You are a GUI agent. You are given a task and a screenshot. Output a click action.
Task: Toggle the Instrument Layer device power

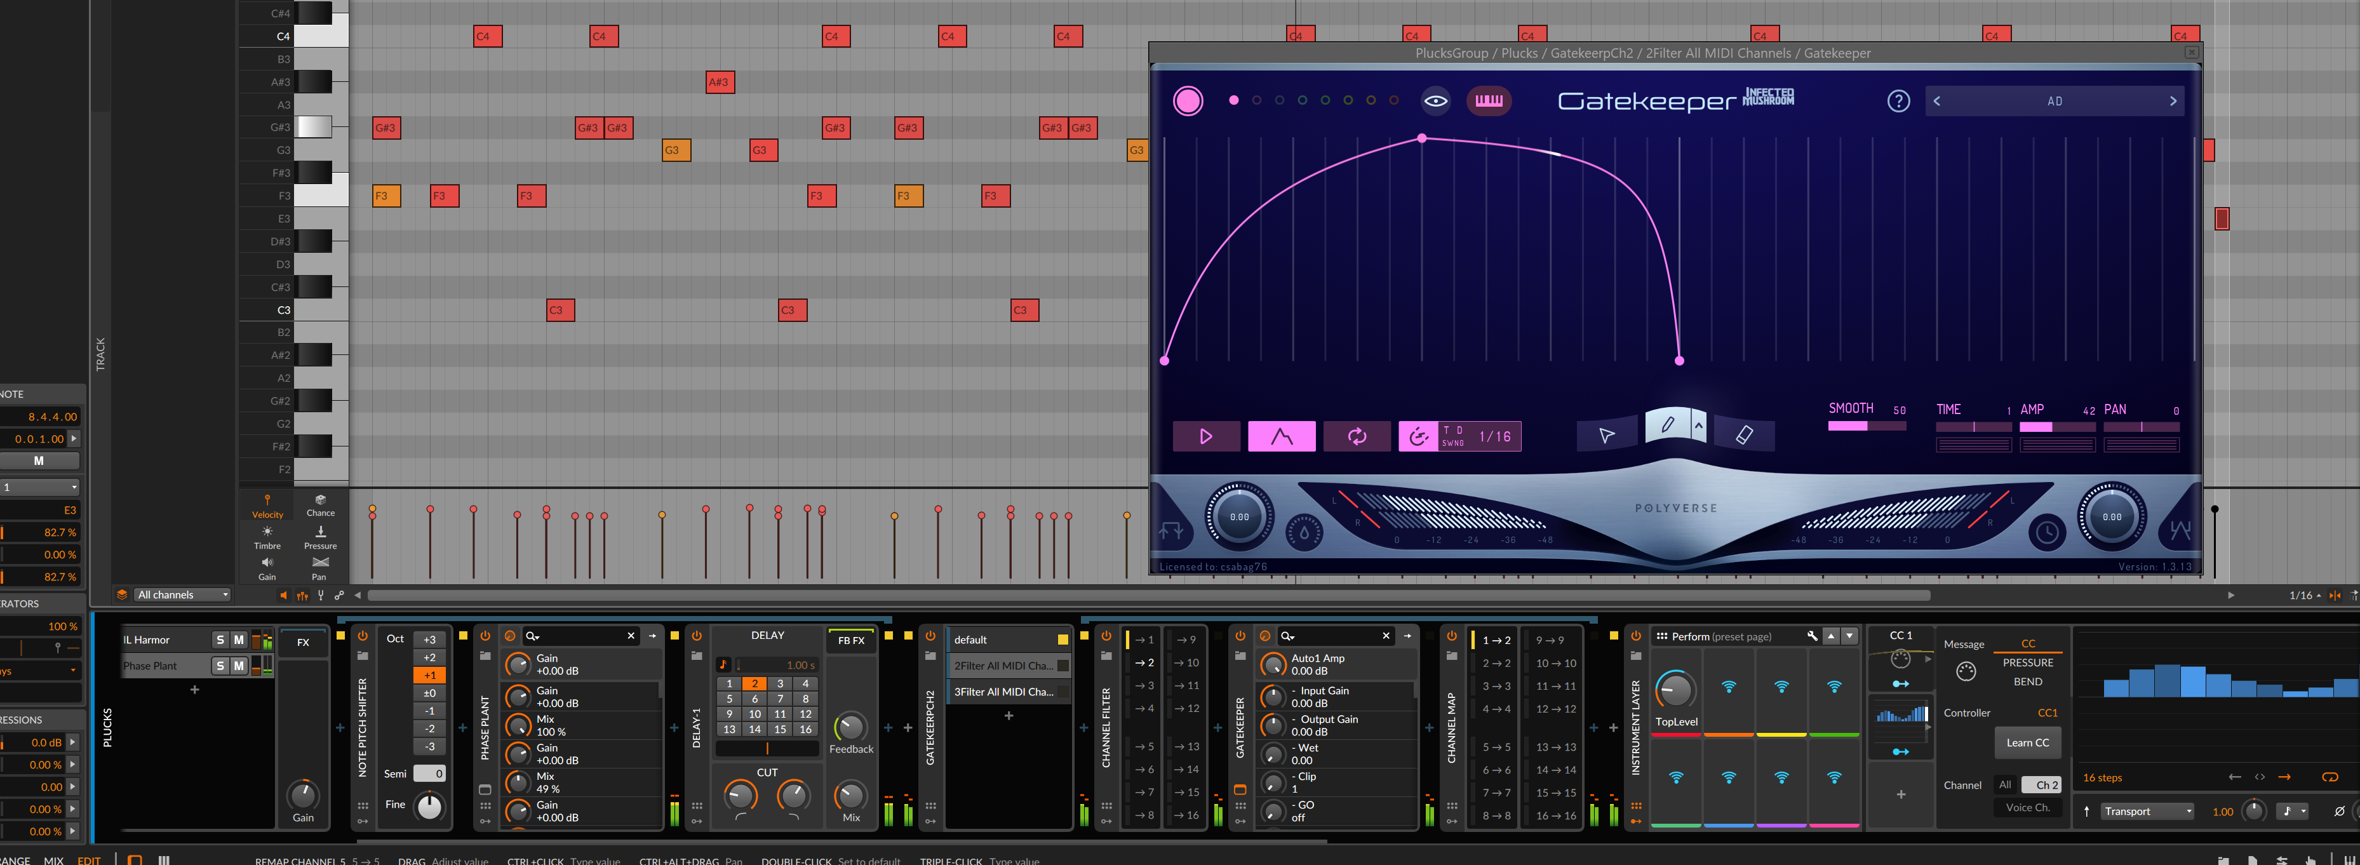(1635, 636)
